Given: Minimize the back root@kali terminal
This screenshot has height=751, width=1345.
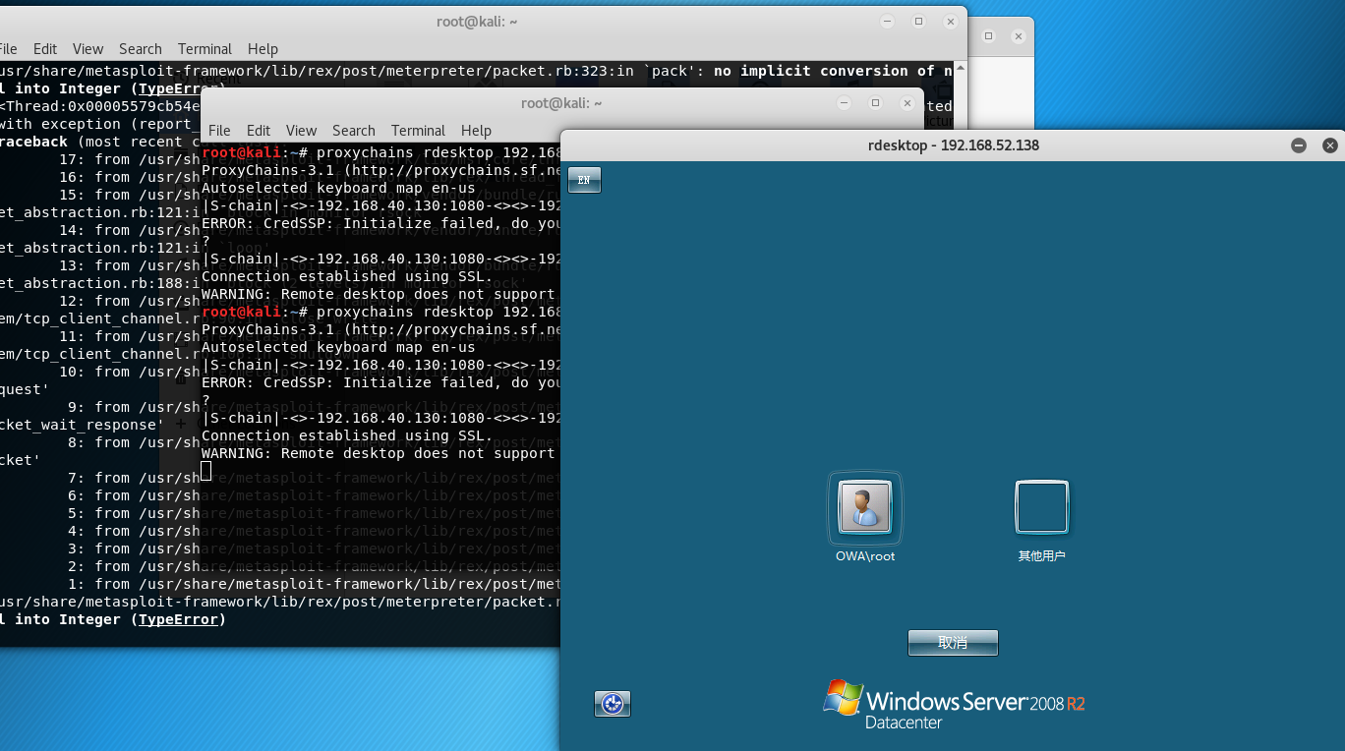Looking at the screenshot, I should point(888,22).
